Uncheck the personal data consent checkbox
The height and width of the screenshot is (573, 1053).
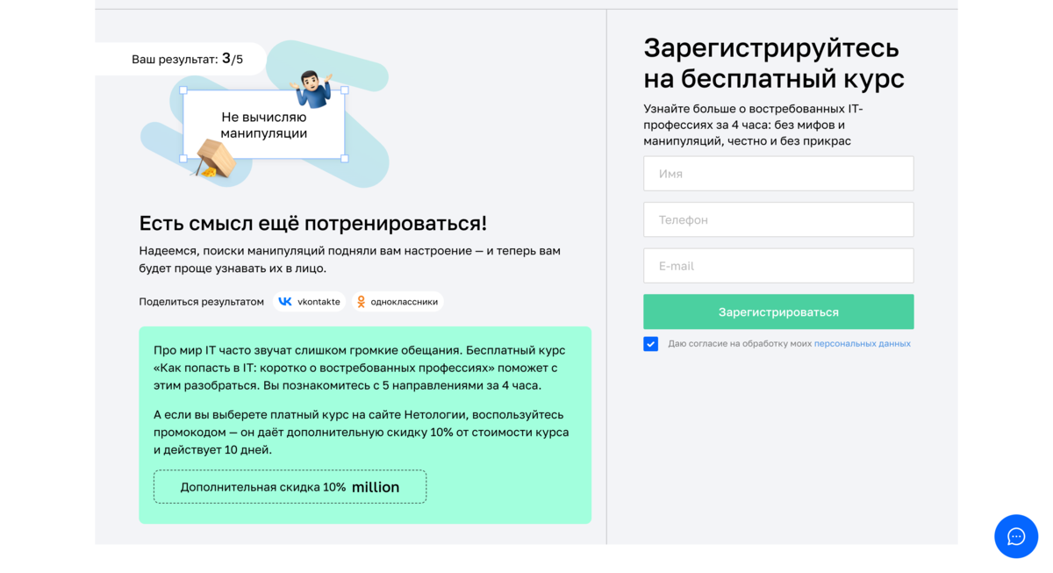[650, 343]
